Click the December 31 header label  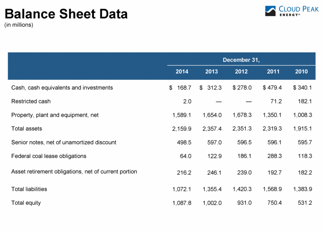[x=241, y=59]
